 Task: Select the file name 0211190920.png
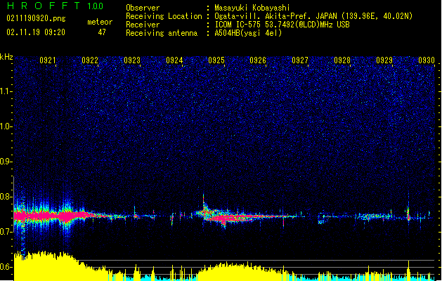coord(36,18)
